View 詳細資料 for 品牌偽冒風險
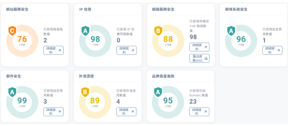 [199, 112]
